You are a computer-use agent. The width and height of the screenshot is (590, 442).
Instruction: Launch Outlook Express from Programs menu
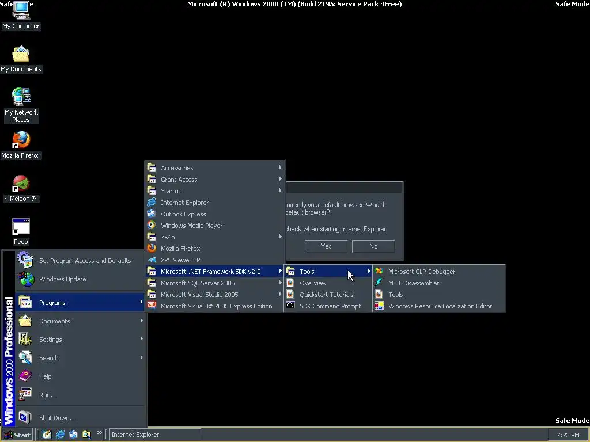[215, 214]
